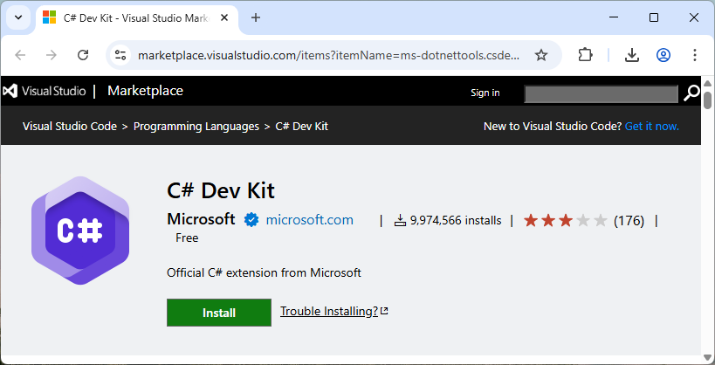Click the 9,974,566 installs text
This screenshot has height=365, width=715.
click(x=456, y=221)
